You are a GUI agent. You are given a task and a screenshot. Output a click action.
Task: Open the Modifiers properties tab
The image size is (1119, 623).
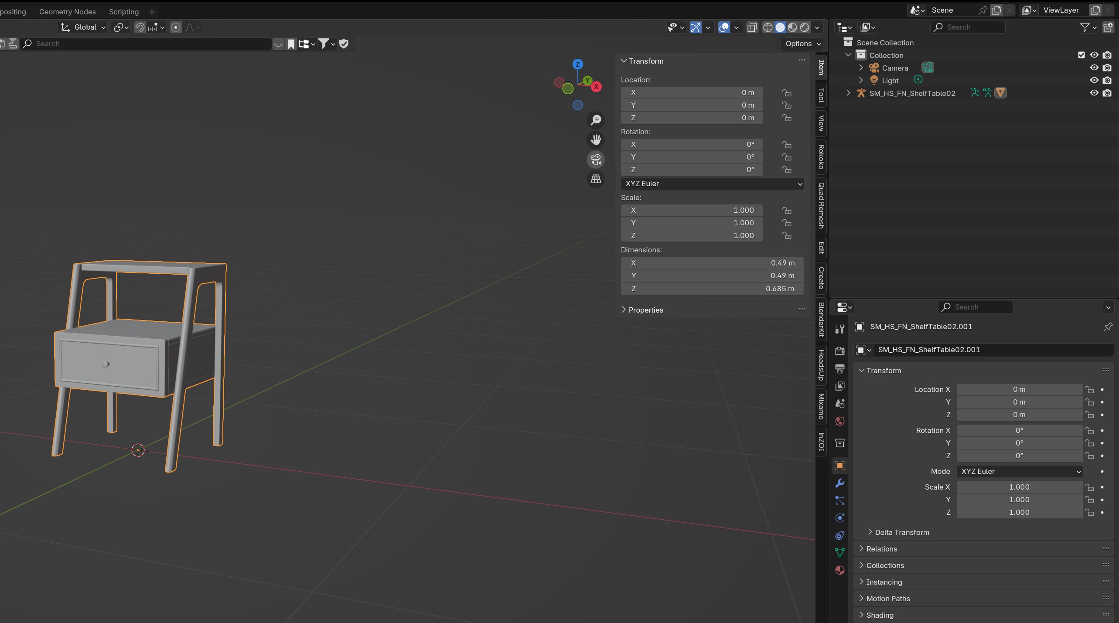coord(839,483)
